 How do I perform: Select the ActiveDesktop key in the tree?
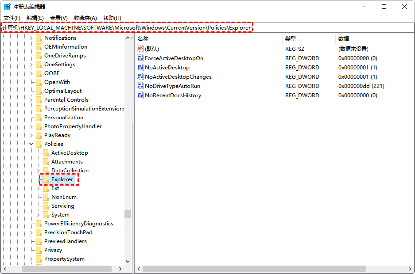(x=70, y=153)
